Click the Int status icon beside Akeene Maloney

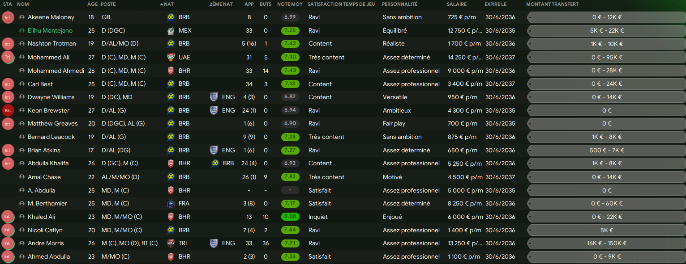pyautogui.click(x=8, y=17)
